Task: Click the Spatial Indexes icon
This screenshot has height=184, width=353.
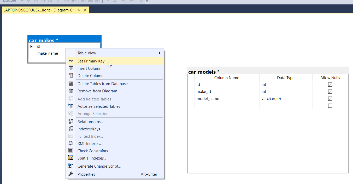Action: pos(71,158)
